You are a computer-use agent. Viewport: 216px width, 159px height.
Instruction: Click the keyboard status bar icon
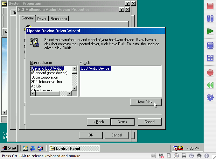[x=153, y=156]
